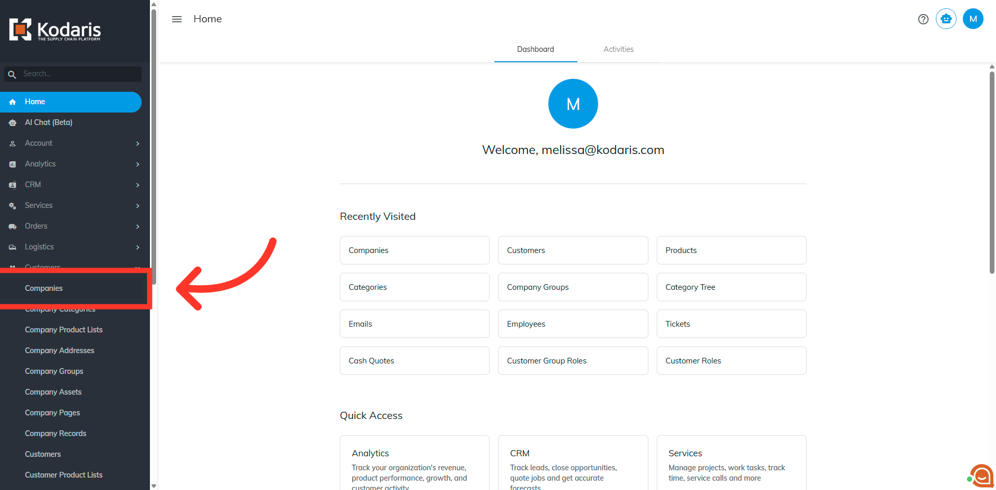Open Companies in the sidebar menu
Image resolution: width=996 pixels, height=490 pixels.
tap(44, 288)
